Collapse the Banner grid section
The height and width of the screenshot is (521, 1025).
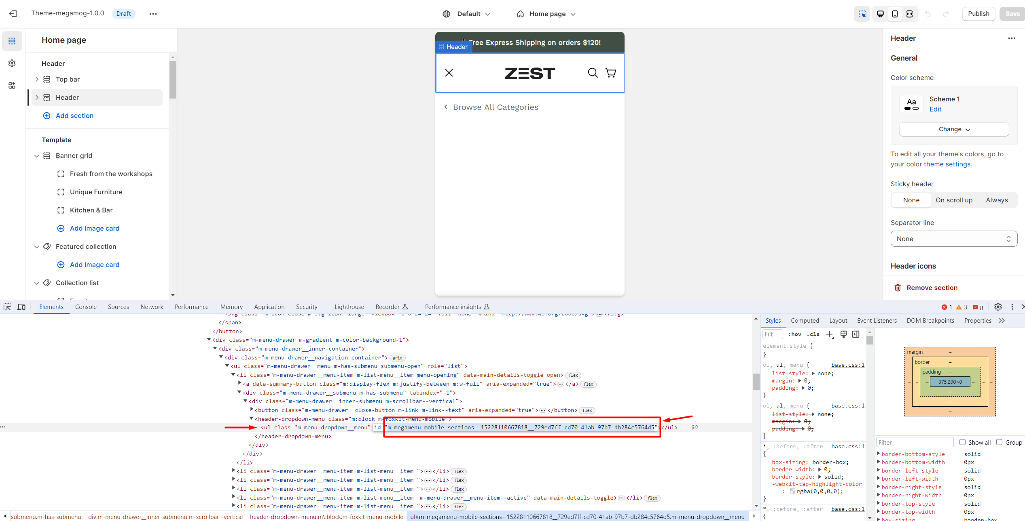37,156
